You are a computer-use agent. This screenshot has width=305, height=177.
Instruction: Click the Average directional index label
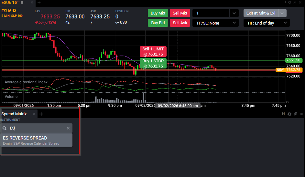pyautogui.click(x=26, y=82)
